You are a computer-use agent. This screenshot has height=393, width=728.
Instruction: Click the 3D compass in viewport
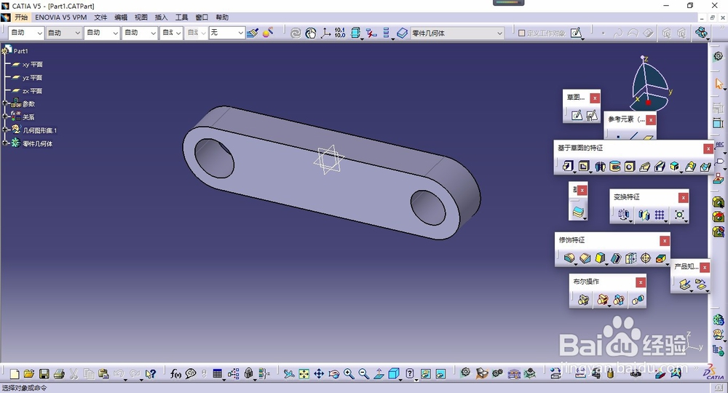tap(650, 84)
